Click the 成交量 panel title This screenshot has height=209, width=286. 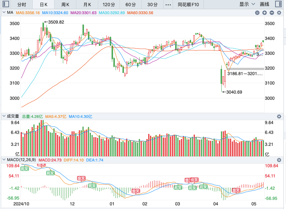click(x=13, y=116)
